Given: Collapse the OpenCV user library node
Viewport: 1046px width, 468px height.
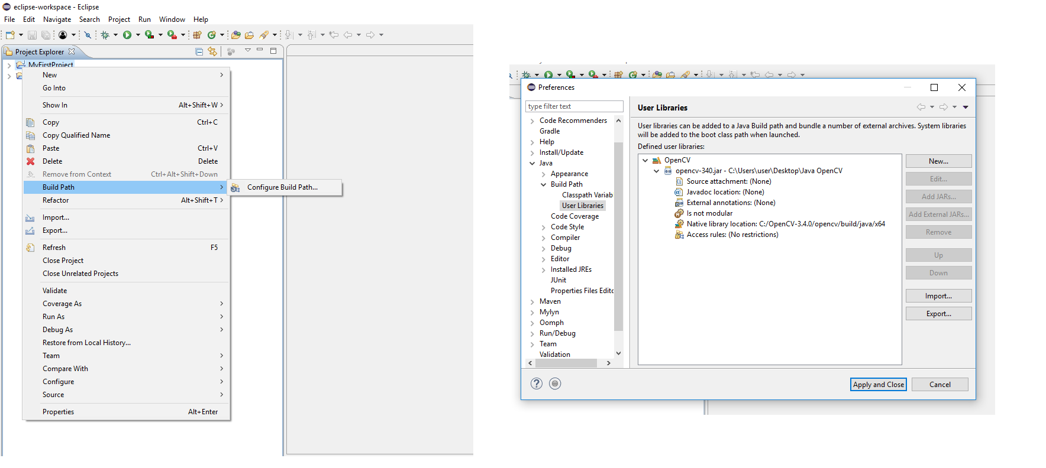Looking at the screenshot, I should (x=645, y=160).
